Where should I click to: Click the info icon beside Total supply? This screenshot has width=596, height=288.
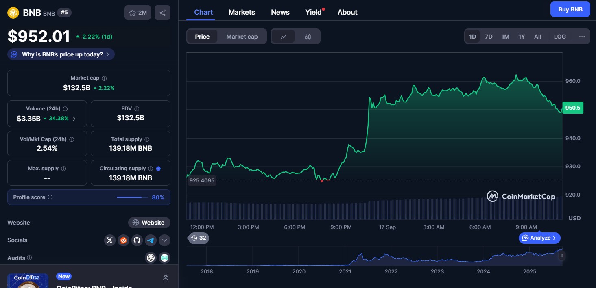coord(147,139)
